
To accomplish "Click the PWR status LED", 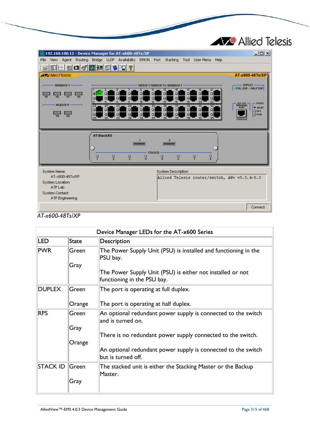I will pyautogui.click(x=255, y=114).
